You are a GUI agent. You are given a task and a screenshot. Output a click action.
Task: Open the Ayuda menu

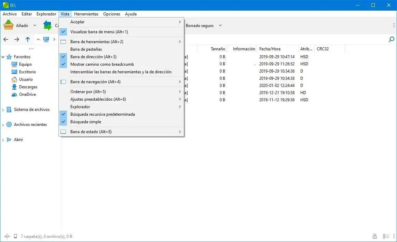coord(131,14)
